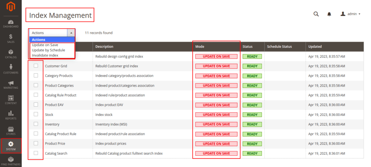Screen dimensions: 371x167
Task: Check the Catalog Search indexer checkbox
Action: 36,153
